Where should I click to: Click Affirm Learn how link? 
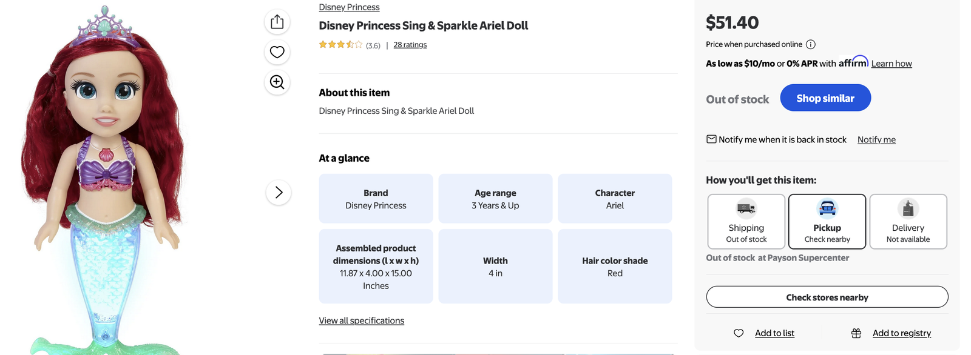click(x=891, y=64)
